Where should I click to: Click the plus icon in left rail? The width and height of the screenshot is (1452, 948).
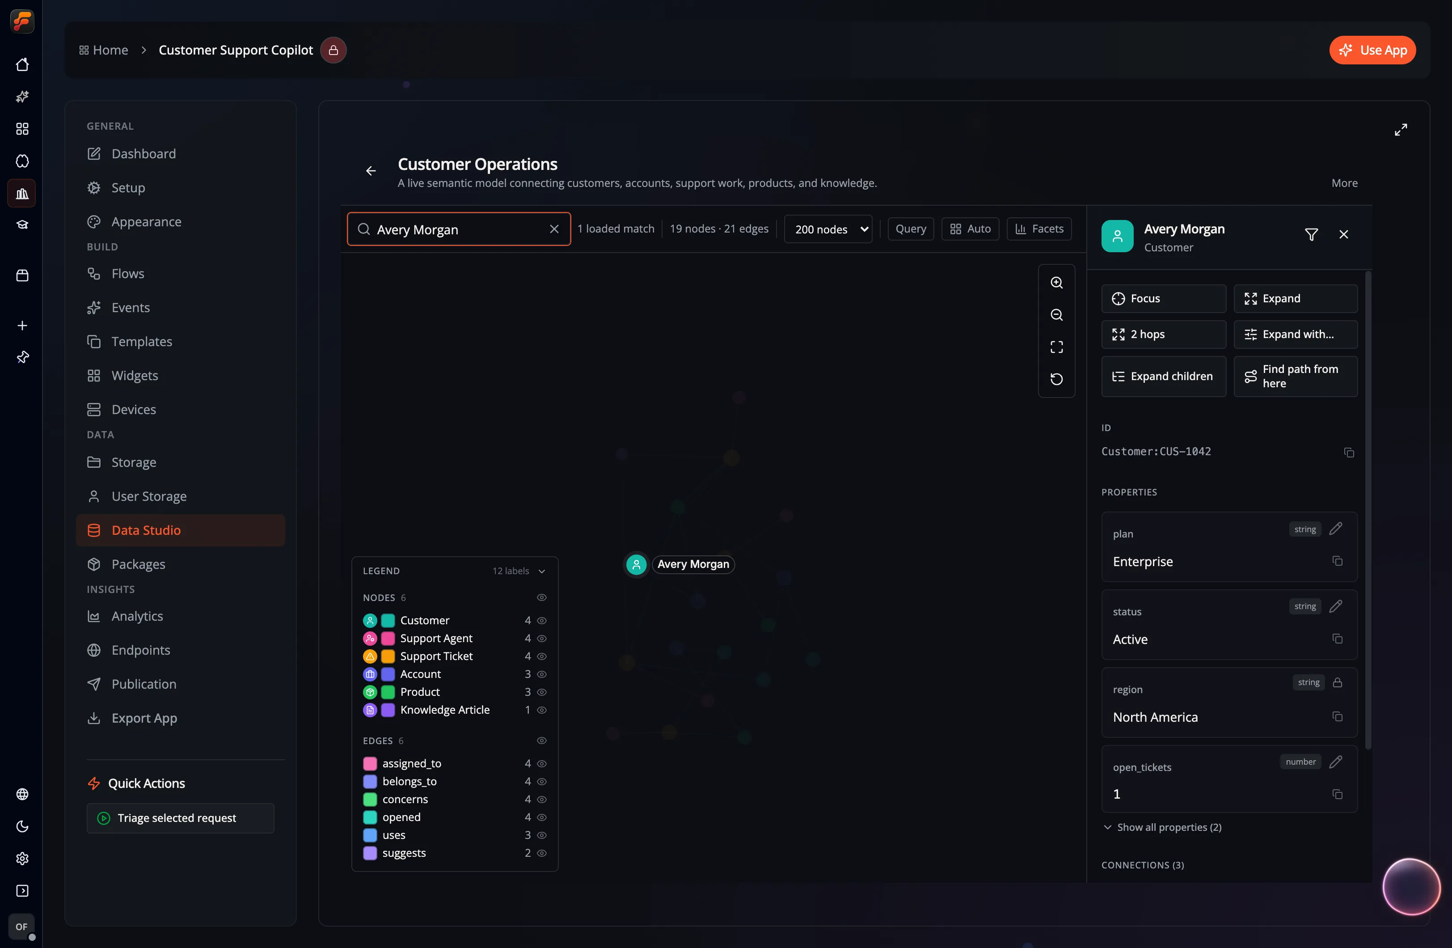22,326
